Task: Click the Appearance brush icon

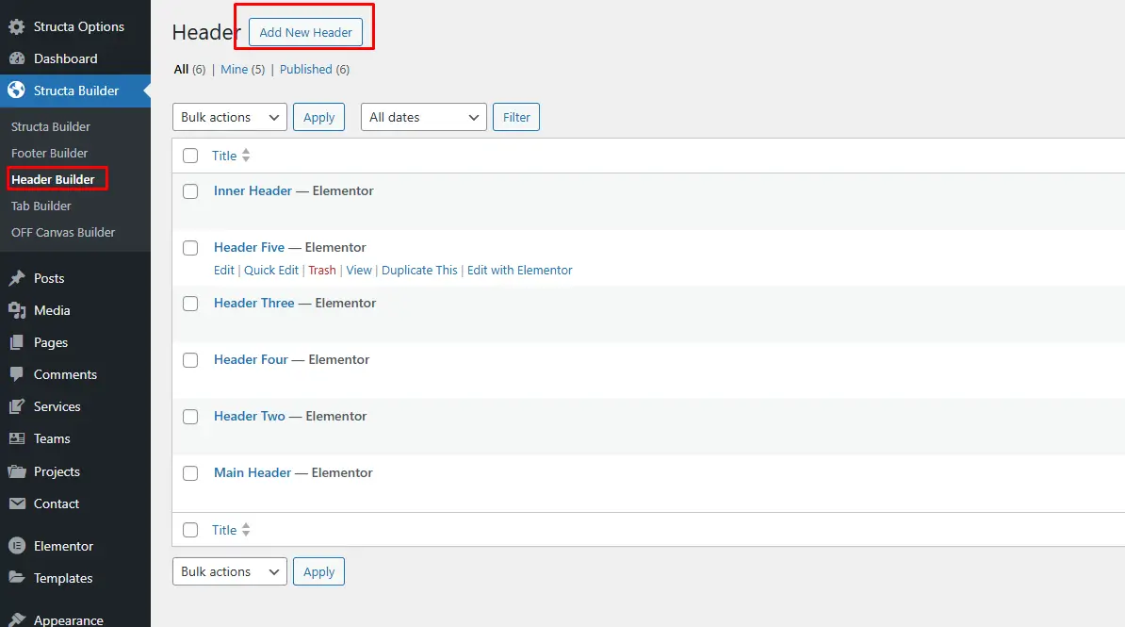Action: pos(17,619)
